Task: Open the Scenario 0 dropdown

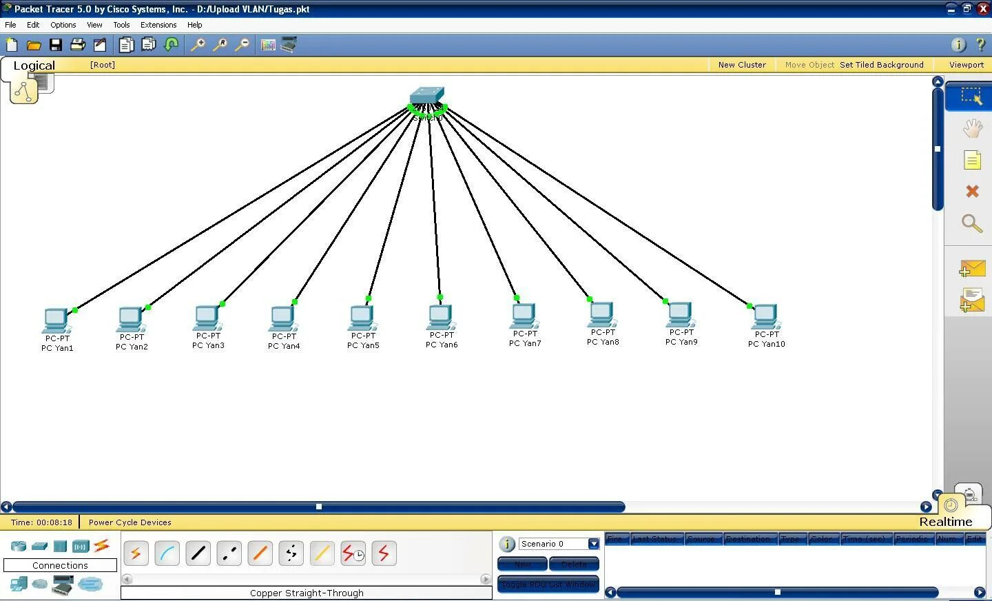Action: tap(593, 544)
